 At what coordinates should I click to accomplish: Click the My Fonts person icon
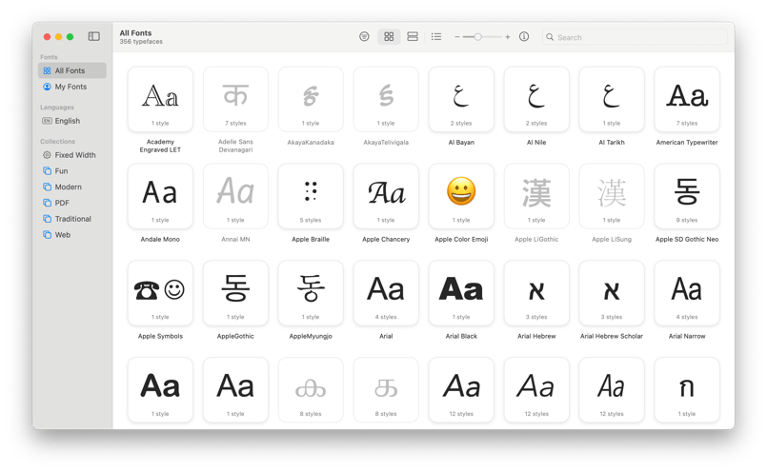(47, 87)
